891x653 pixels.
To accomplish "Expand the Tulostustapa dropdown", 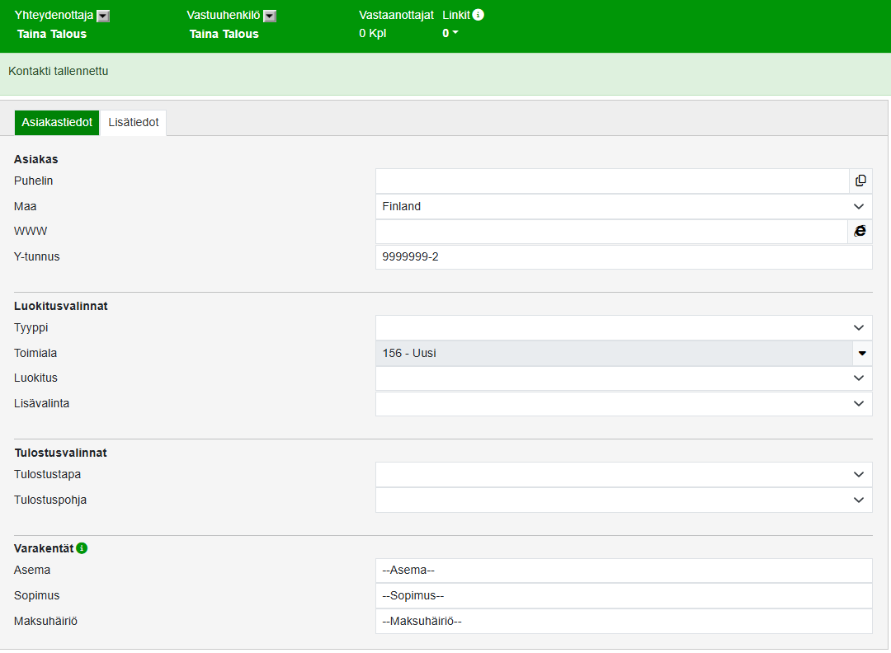I will pos(623,474).
